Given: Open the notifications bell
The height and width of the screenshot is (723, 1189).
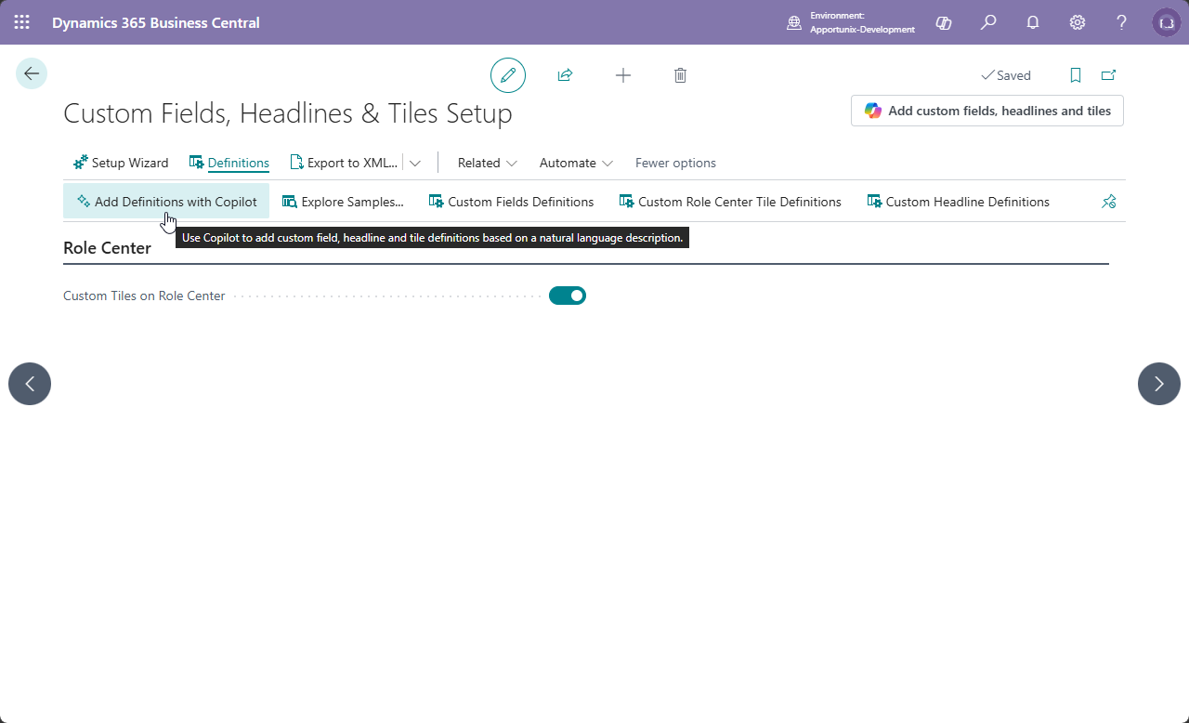Looking at the screenshot, I should [x=1033, y=22].
